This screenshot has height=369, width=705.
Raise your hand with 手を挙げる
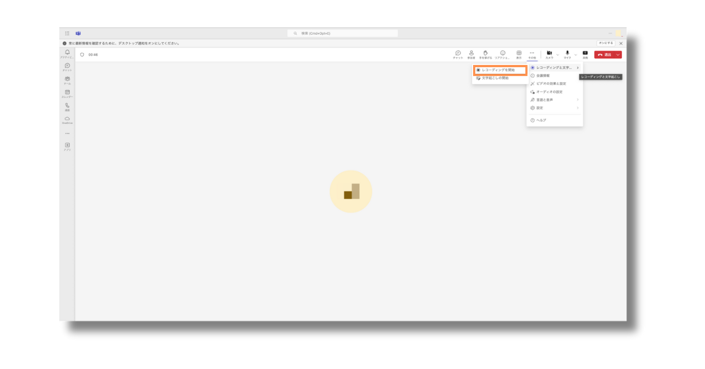[485, 54]
